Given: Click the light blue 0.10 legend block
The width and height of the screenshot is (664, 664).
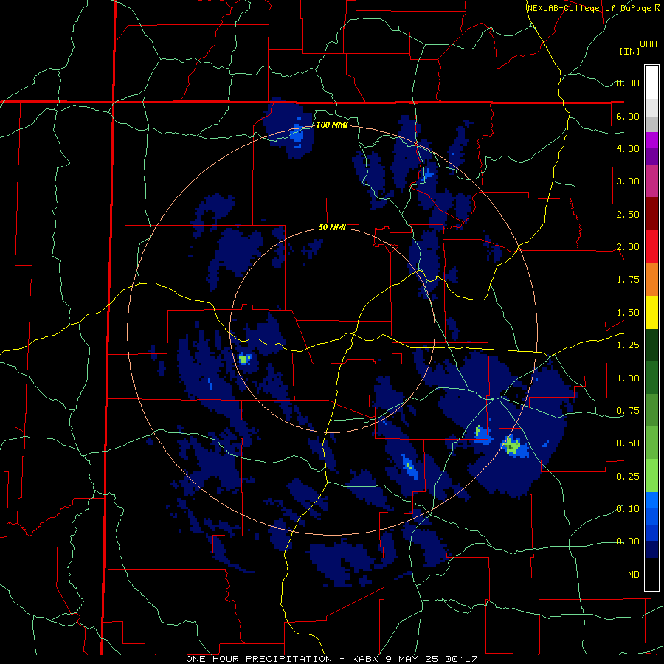Looking at the screenshot, I should [x=651, y=500].
